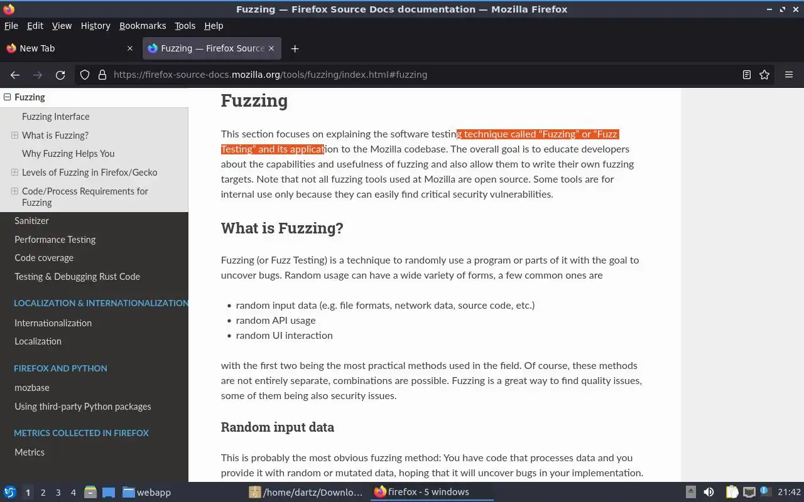The image size is (804, 502).
Task: Open the webapp folder taskbar item
Action: (147, 492)
